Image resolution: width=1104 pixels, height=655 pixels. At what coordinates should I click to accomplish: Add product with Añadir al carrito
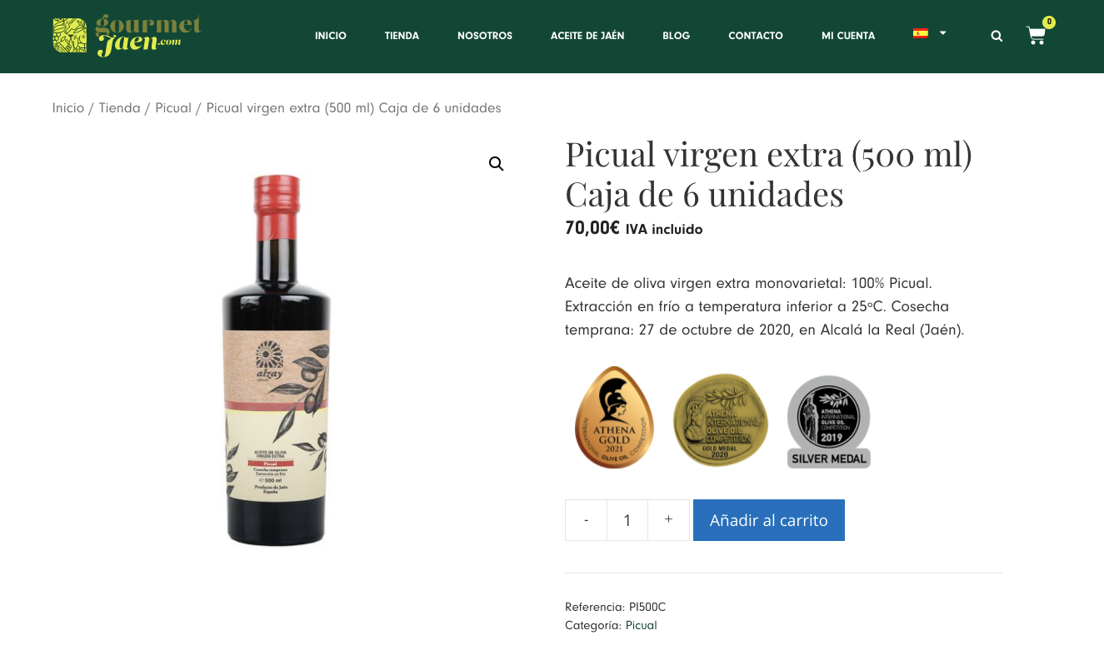pyautogui.click(x=769, y=520)
